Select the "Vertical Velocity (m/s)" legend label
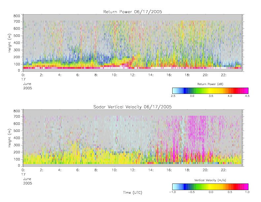 210,180
